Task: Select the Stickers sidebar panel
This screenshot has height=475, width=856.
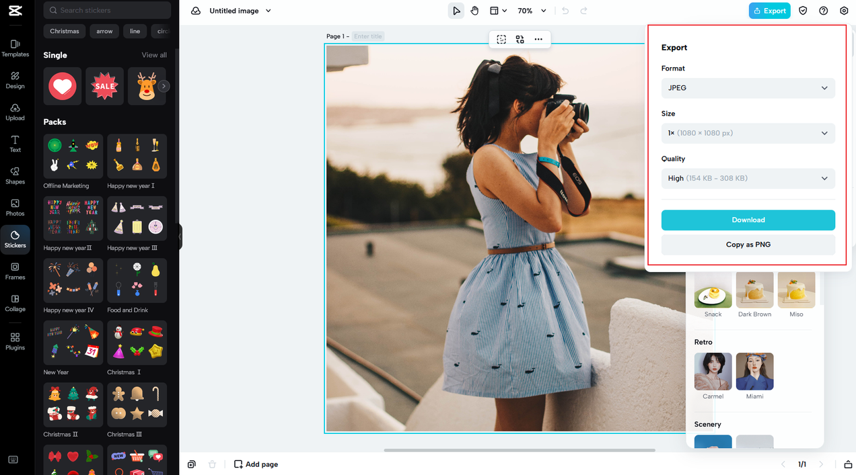Action: (15, 240)
